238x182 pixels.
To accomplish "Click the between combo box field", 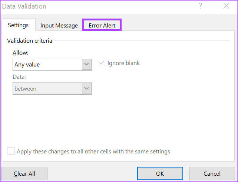I will tap(52, 88).
